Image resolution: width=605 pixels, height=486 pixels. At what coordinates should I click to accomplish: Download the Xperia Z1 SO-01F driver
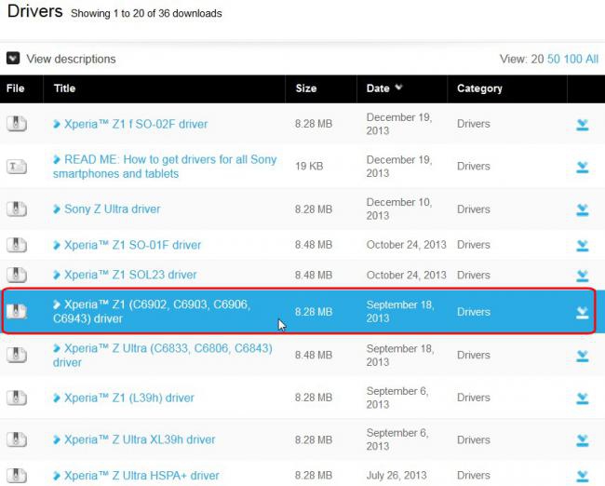point(583,246)
